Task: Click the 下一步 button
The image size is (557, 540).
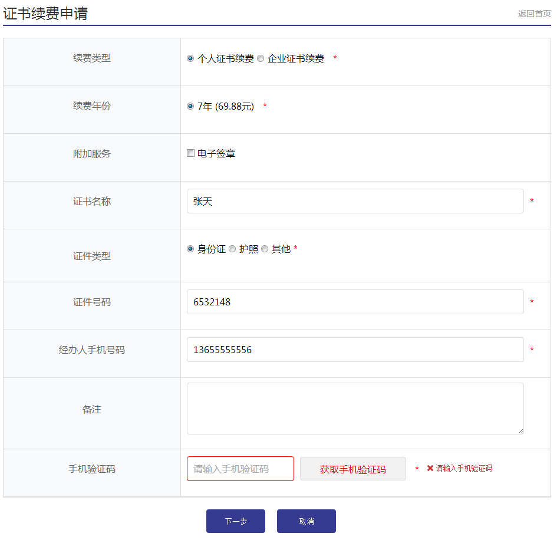Action: point(236,521)
